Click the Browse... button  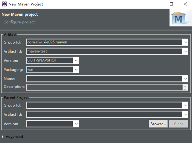tap(158, 124)
